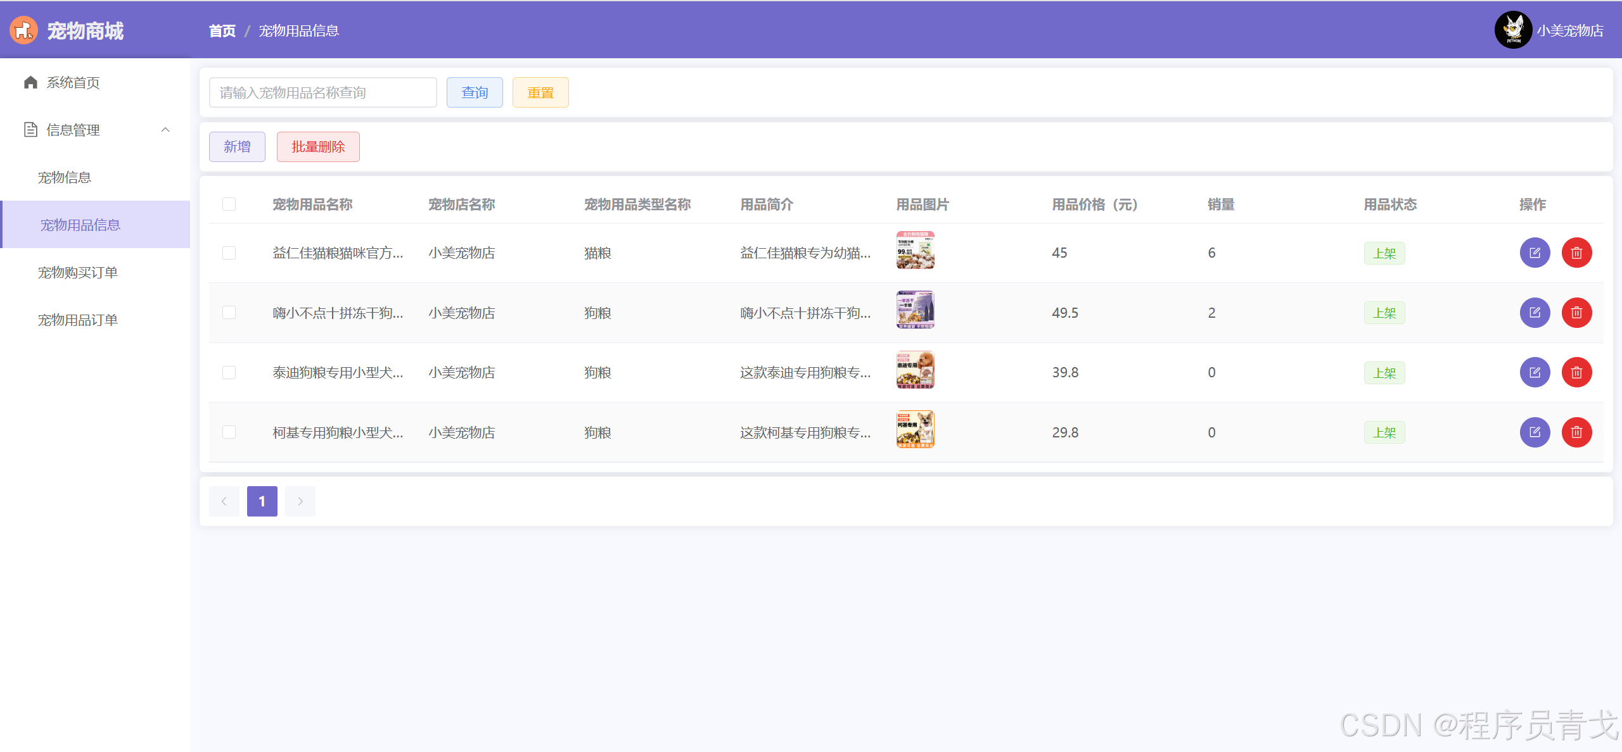The height and width of the screenshot is (752, 1622).
Task: Click the 批量删除 button
Action: point(317,147)
